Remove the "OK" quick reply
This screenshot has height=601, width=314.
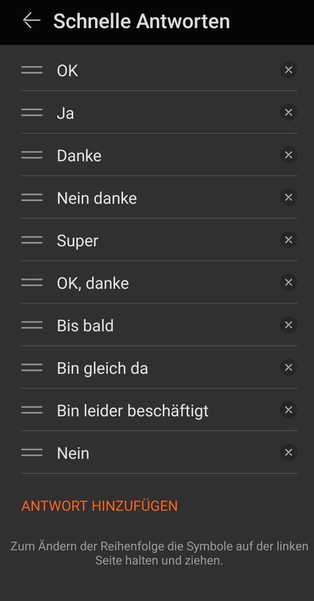pyautogui.click(x=288, y=70)
